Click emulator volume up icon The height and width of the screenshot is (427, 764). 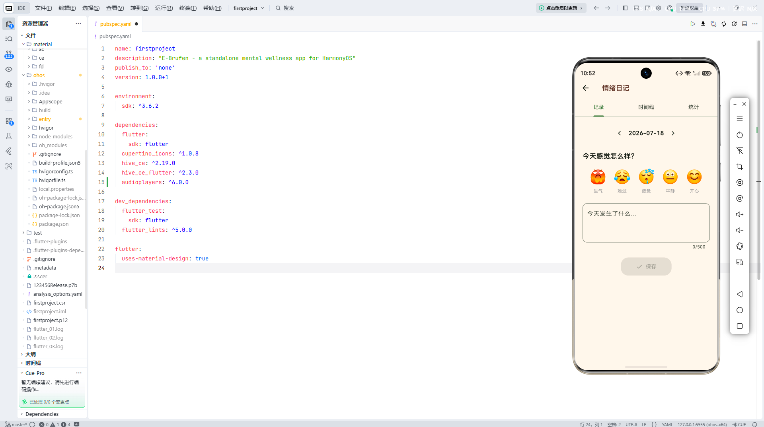tap(740, 214)
